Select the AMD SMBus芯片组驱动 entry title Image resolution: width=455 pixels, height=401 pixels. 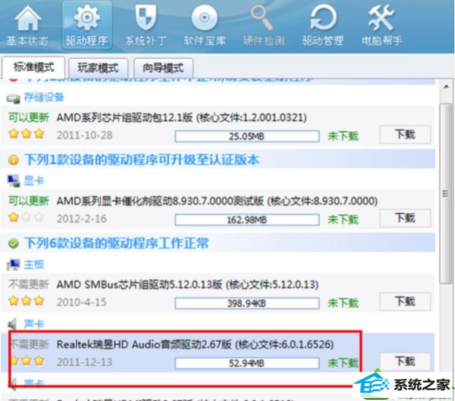[x=187, y=285]
